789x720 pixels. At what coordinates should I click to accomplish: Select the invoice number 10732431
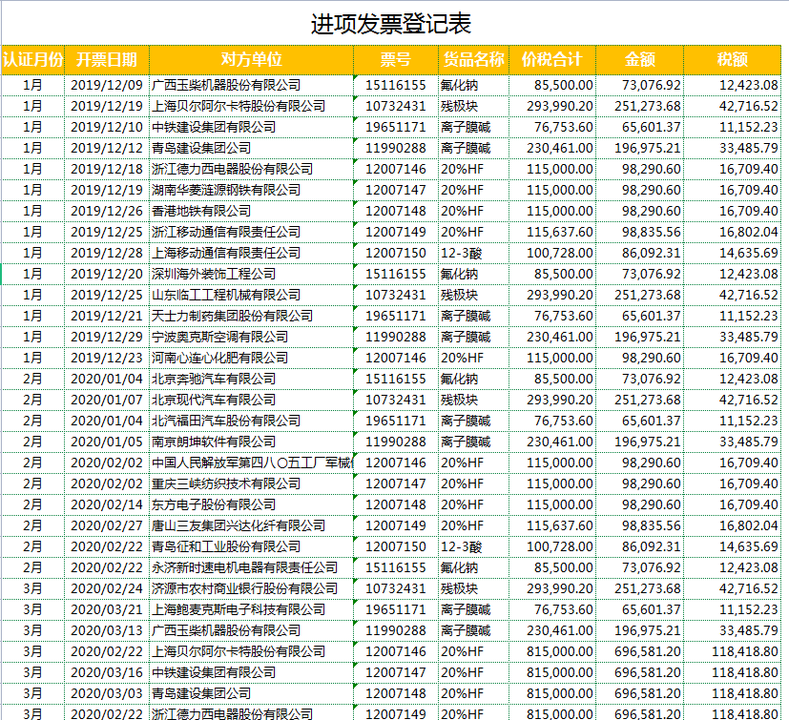coord(401,105)
